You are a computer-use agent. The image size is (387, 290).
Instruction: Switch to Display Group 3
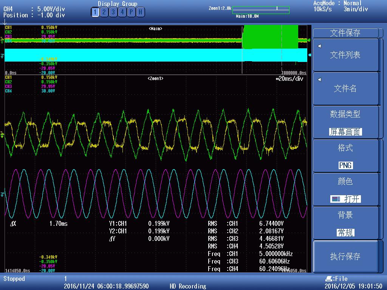click(113, 12)
